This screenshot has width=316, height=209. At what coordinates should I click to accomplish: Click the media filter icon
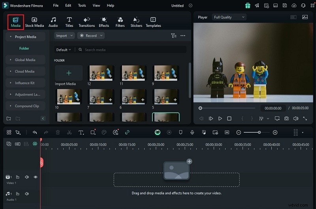(x=174, y=35)
